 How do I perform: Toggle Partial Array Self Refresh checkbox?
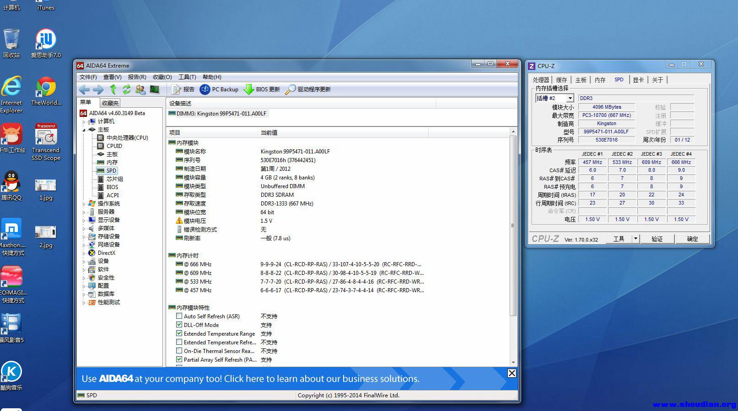tap(179, 359)
